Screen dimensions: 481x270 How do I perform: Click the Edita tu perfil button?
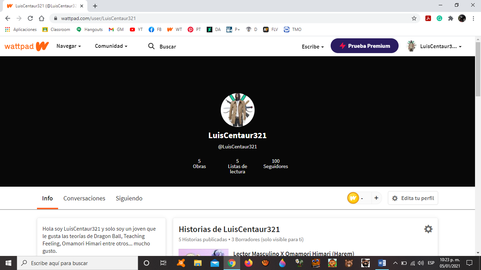[413, 198]
